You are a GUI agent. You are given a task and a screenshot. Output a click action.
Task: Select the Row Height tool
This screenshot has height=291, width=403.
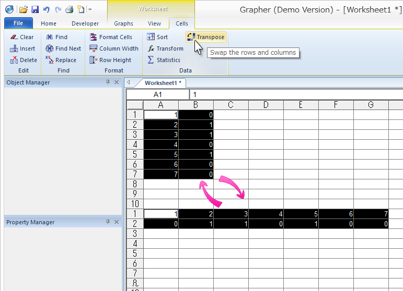tap(94, 60)
